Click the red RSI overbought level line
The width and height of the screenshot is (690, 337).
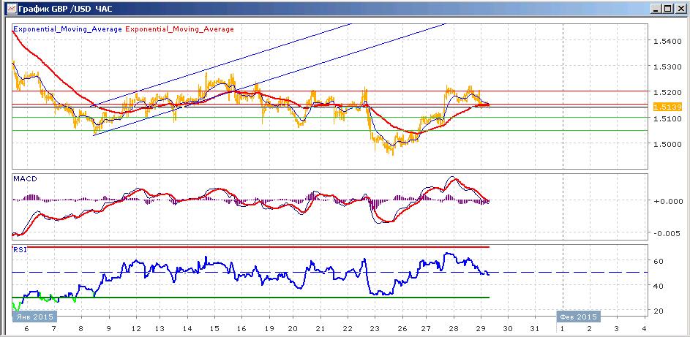(251, 247)
